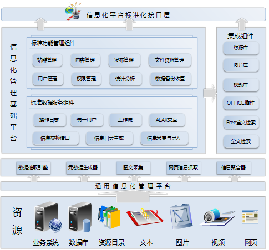This screenshot has width=269, height=250.
Task: Select the 网页信息抓取 box
Action: [x=184, y=167]
